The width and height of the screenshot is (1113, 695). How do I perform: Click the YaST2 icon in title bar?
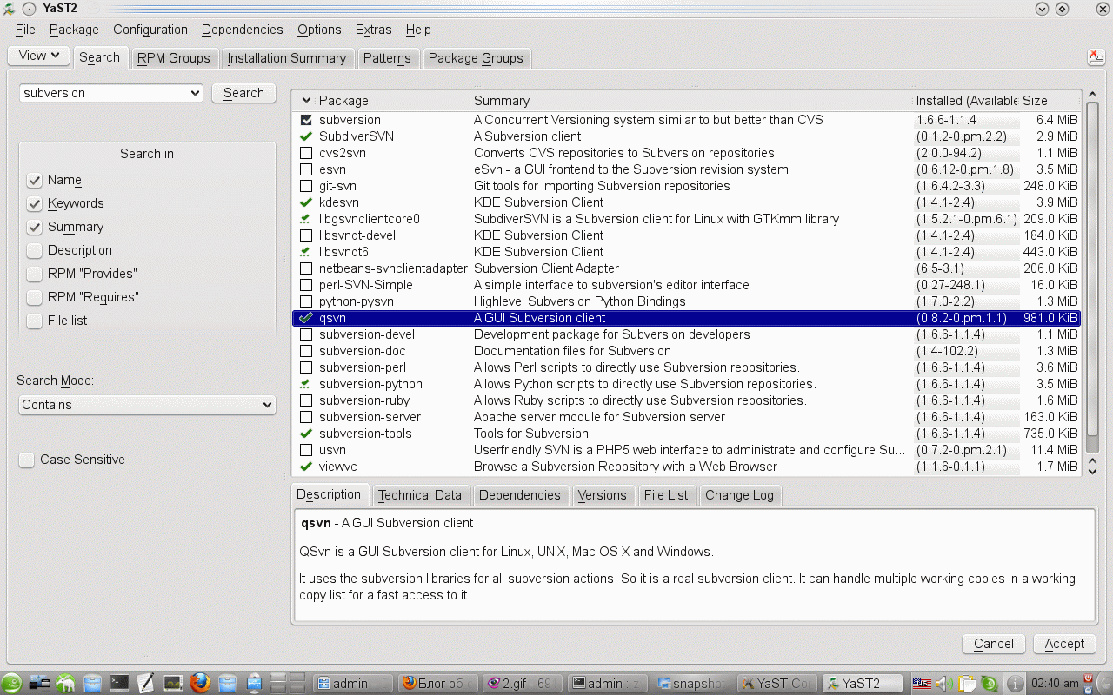pyautogui.click(x=9, y=8)
